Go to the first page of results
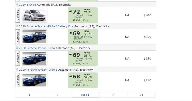The width and height of the screenshot is (192, 101). [29, 95]
